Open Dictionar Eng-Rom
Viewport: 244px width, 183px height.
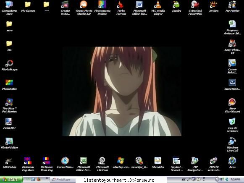pyautogui.click(x=28, y=164)
